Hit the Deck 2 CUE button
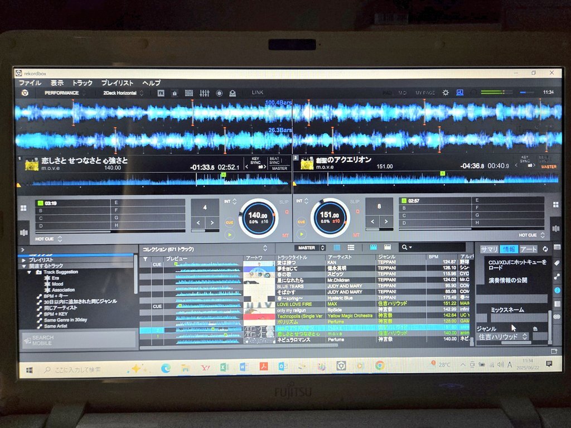571x428 pixels. pyautogui.click(x=302, y=222)
